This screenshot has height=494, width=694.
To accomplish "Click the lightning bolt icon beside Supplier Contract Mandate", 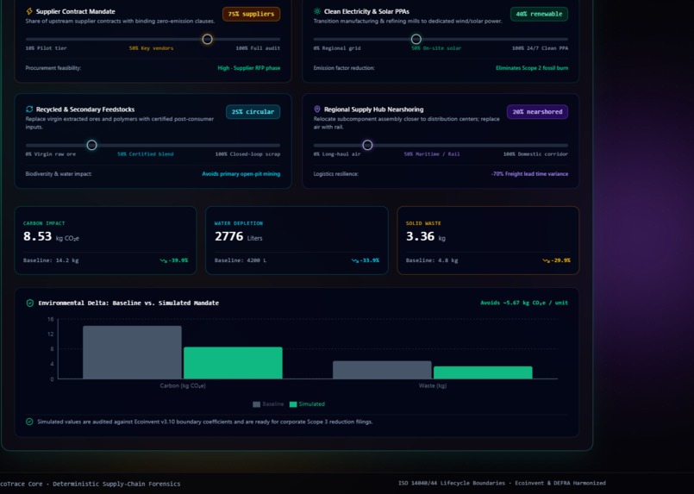I will pyautogui.click(x=29, y=11).
